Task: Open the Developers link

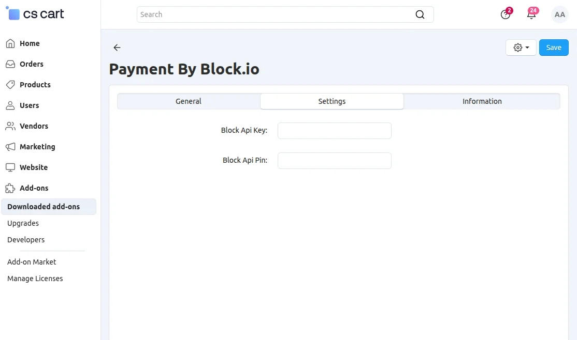Action: coord(26,240)
